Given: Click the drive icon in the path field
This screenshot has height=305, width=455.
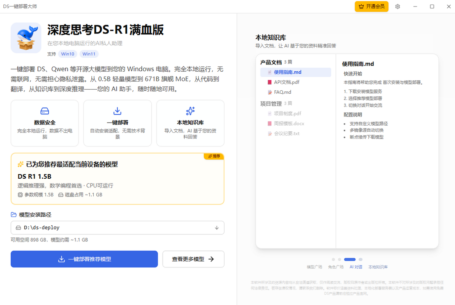Looking at the screenshot, I should [x=18, y=228].
